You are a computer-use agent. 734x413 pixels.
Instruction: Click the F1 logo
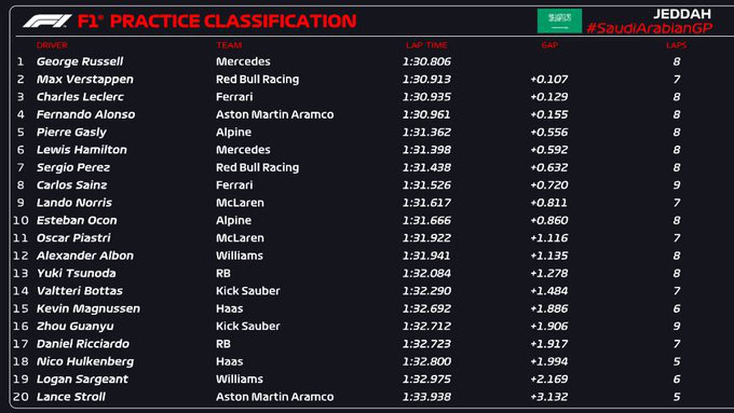47,21
